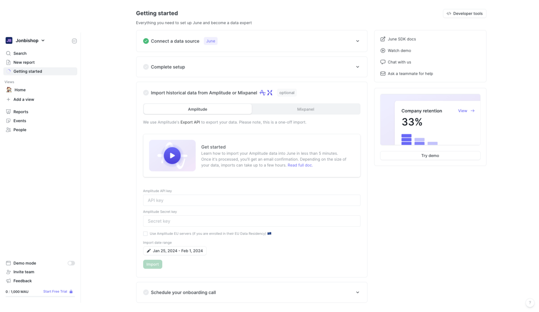
Task: Toggle the Demo mode switch
Action: [71, 263]
